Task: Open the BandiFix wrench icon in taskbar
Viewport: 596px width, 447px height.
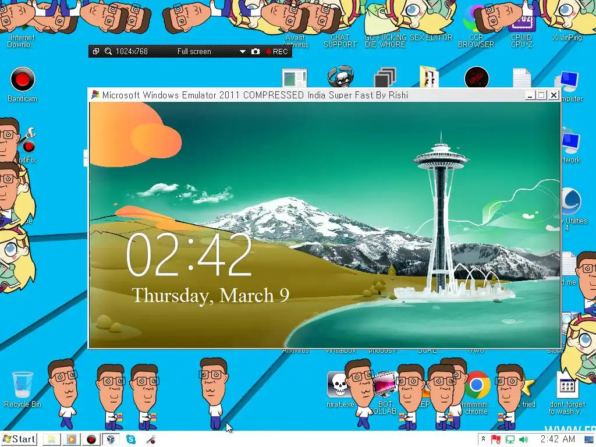Action: [151, 439]
